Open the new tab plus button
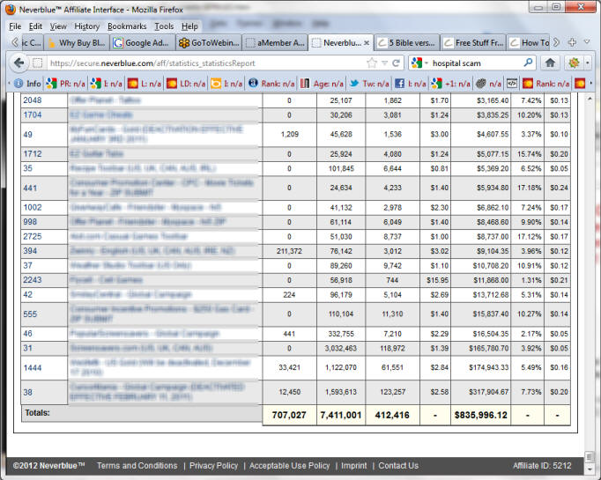 [572, 42]
